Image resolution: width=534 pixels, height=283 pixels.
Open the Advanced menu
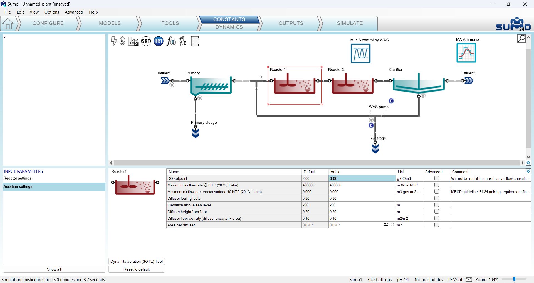pos(74,12)
